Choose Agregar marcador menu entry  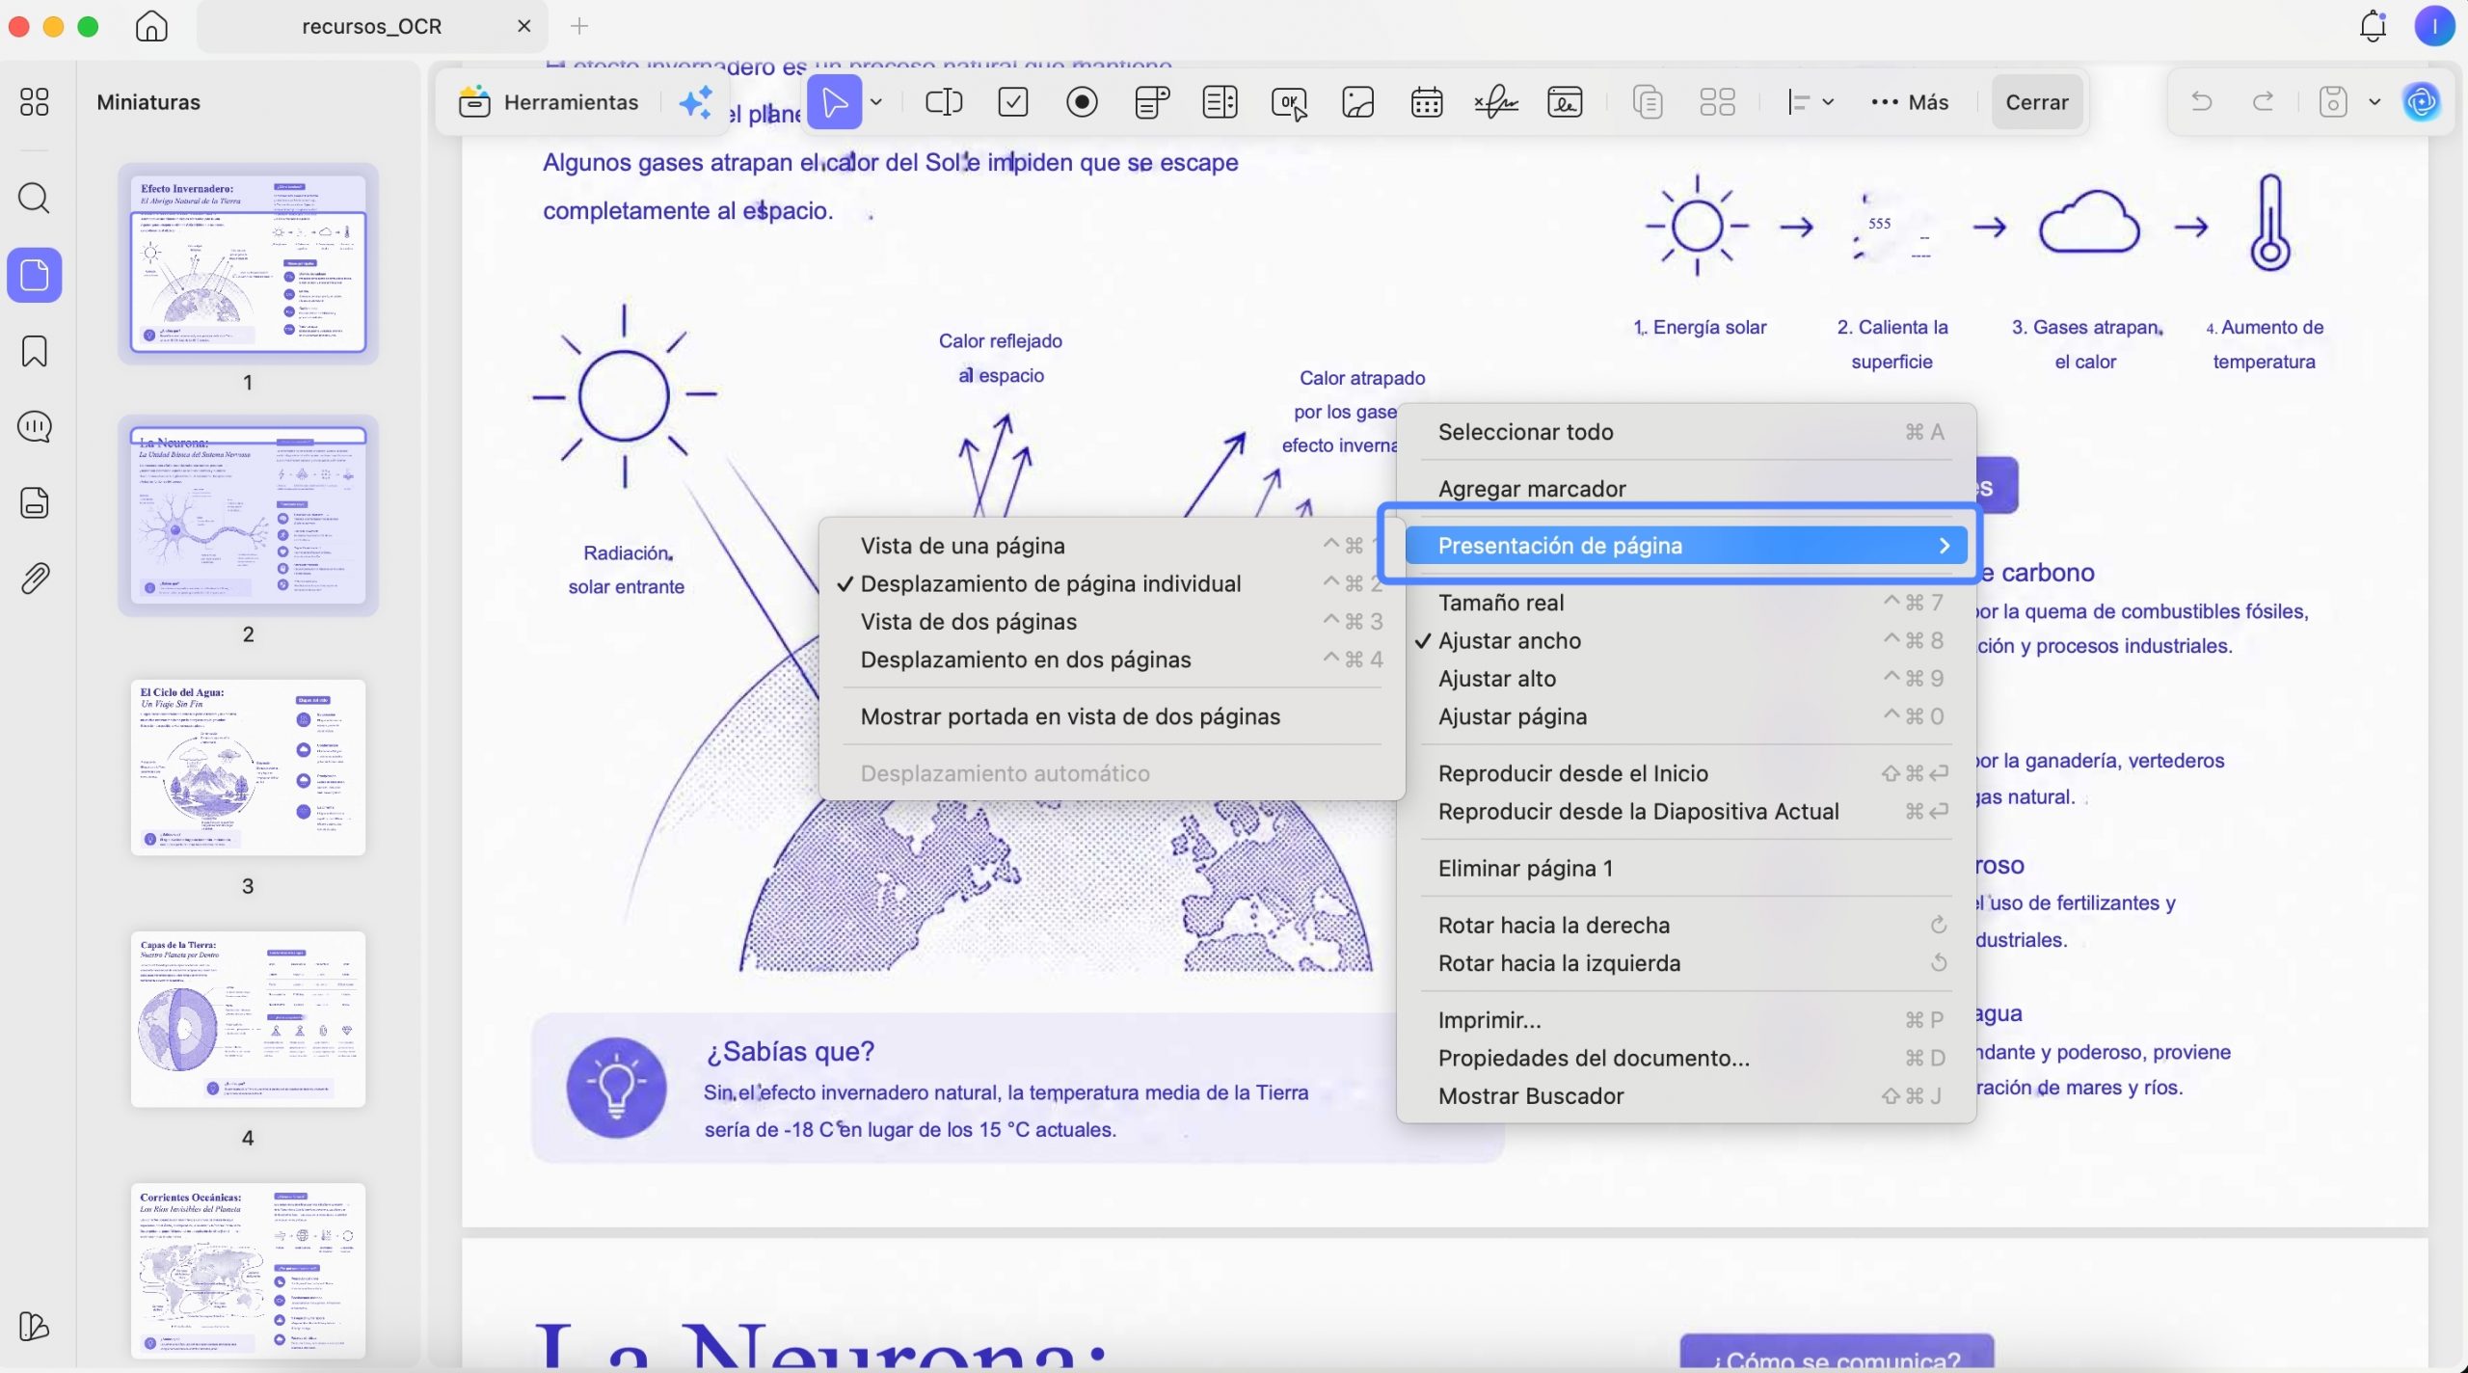point(1685,489)
